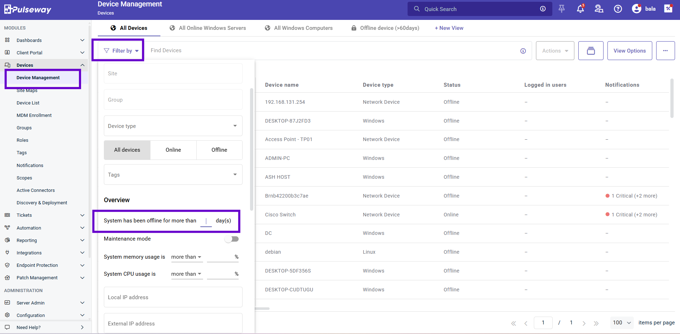This screenshot has height=334, width=680.
Task: Click the Endpoint Protection shield icon
Action: [x=7, y=265]
